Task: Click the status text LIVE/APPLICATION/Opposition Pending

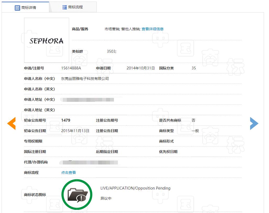Action: (135, 188)
